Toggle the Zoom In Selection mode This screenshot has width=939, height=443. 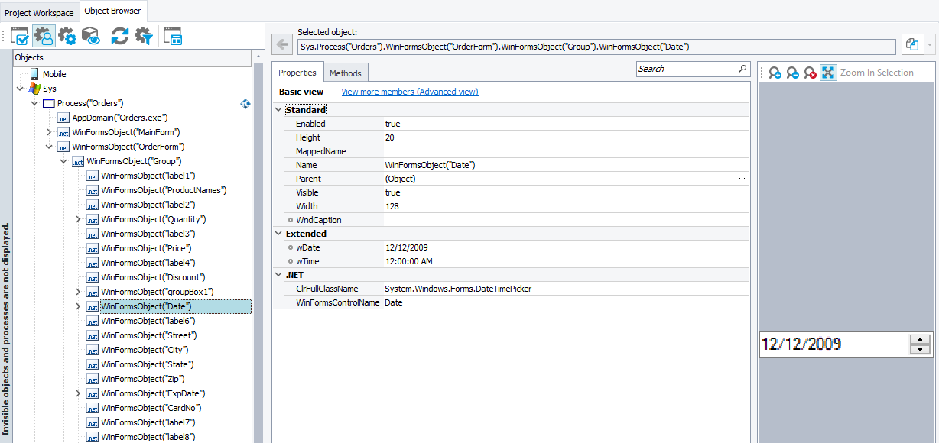coord(828,72)
